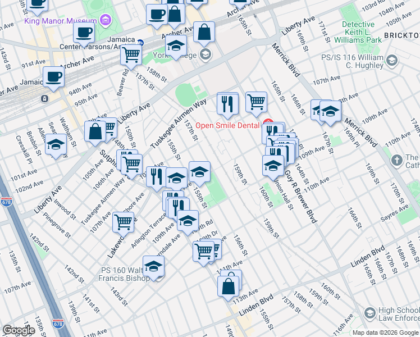Click the Linden Blvd label near 155th St
The width and height of the screenshot is (420, 337).
click(256, 305)
